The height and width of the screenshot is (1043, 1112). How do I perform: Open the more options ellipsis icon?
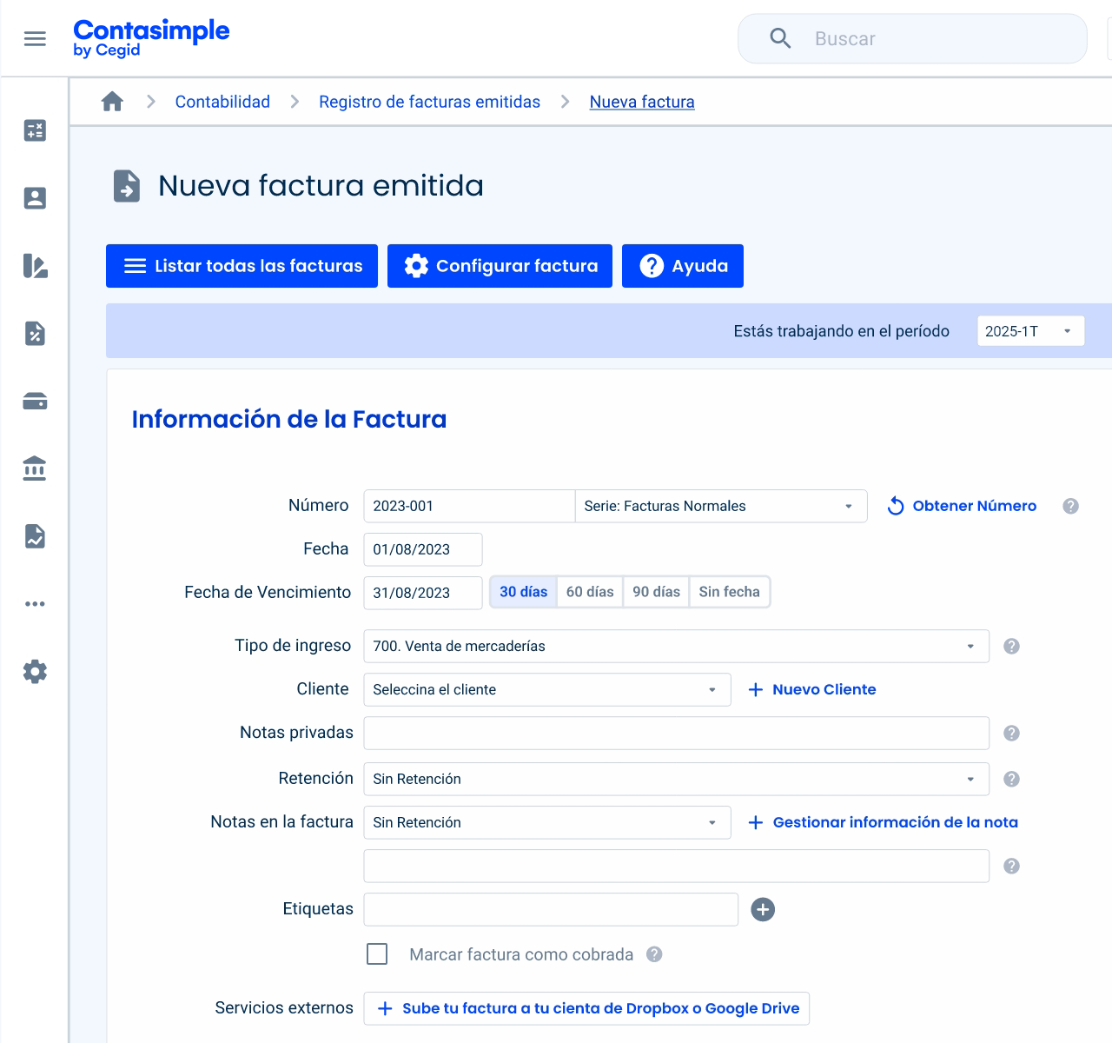tap(35, 604)
